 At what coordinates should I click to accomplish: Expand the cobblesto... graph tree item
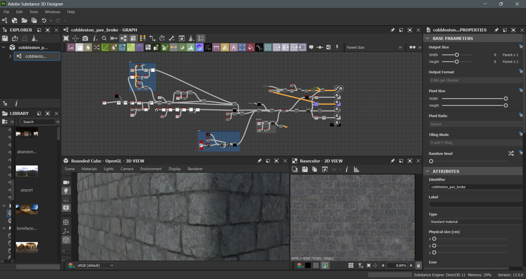[10, 56]
